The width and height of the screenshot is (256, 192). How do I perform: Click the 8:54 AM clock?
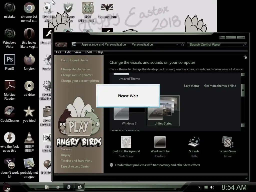point(234,187)
